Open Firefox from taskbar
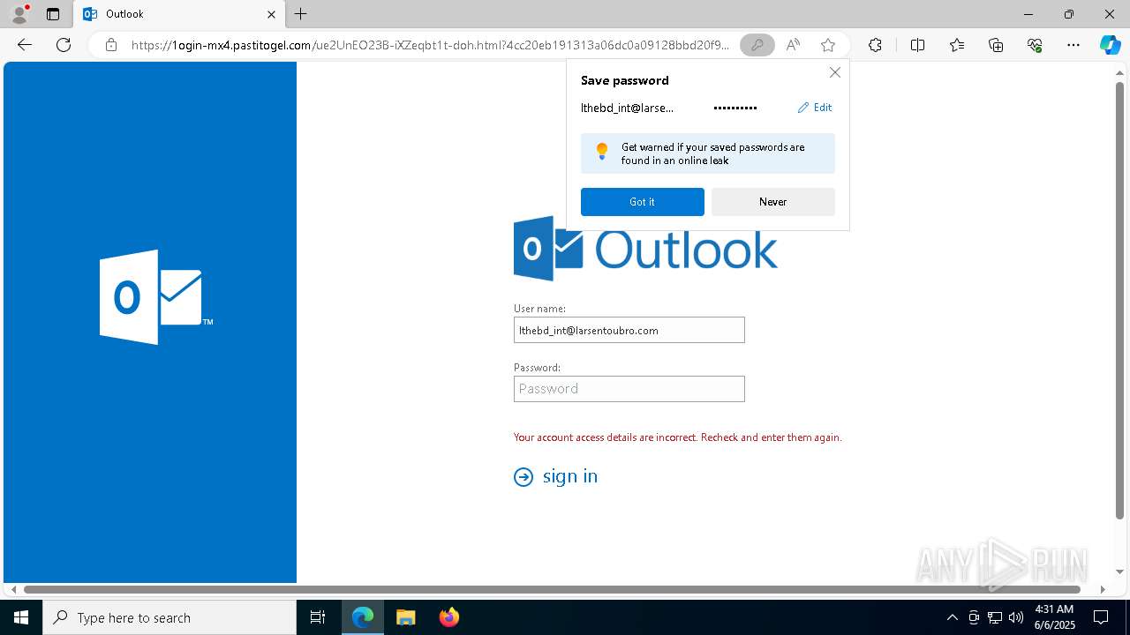The width and height of the screenshot is (1130, 635). coord(448,617)
